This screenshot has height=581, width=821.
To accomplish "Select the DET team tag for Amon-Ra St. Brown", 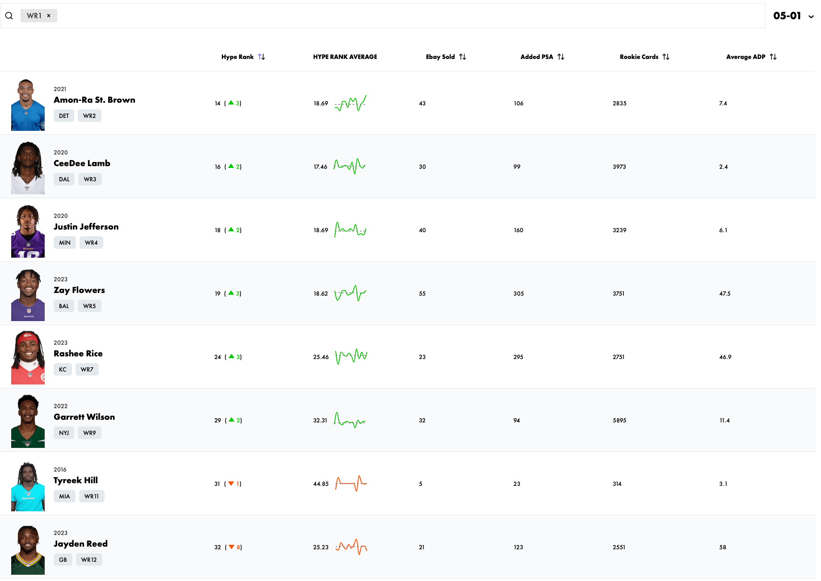I will (x=63, y=116).
